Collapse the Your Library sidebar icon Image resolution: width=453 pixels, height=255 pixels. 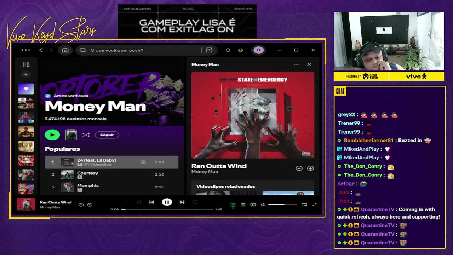[x=26, y=64]
